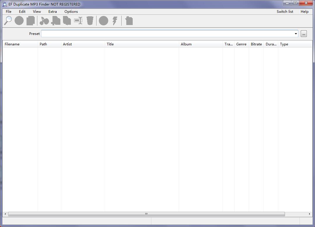Click the horizontal scrollbar right arrow
Screen dimensions: 315x227
(x=309, y=214)
